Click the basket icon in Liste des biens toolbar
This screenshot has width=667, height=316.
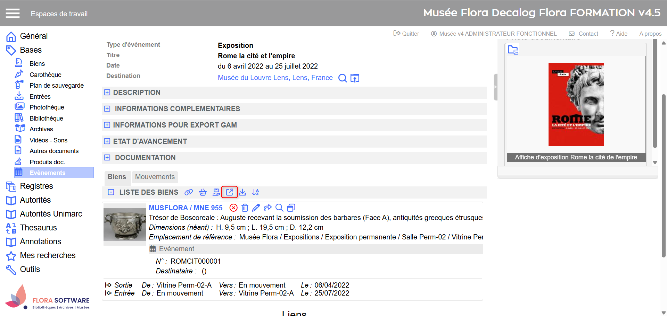tap(203, 192)
